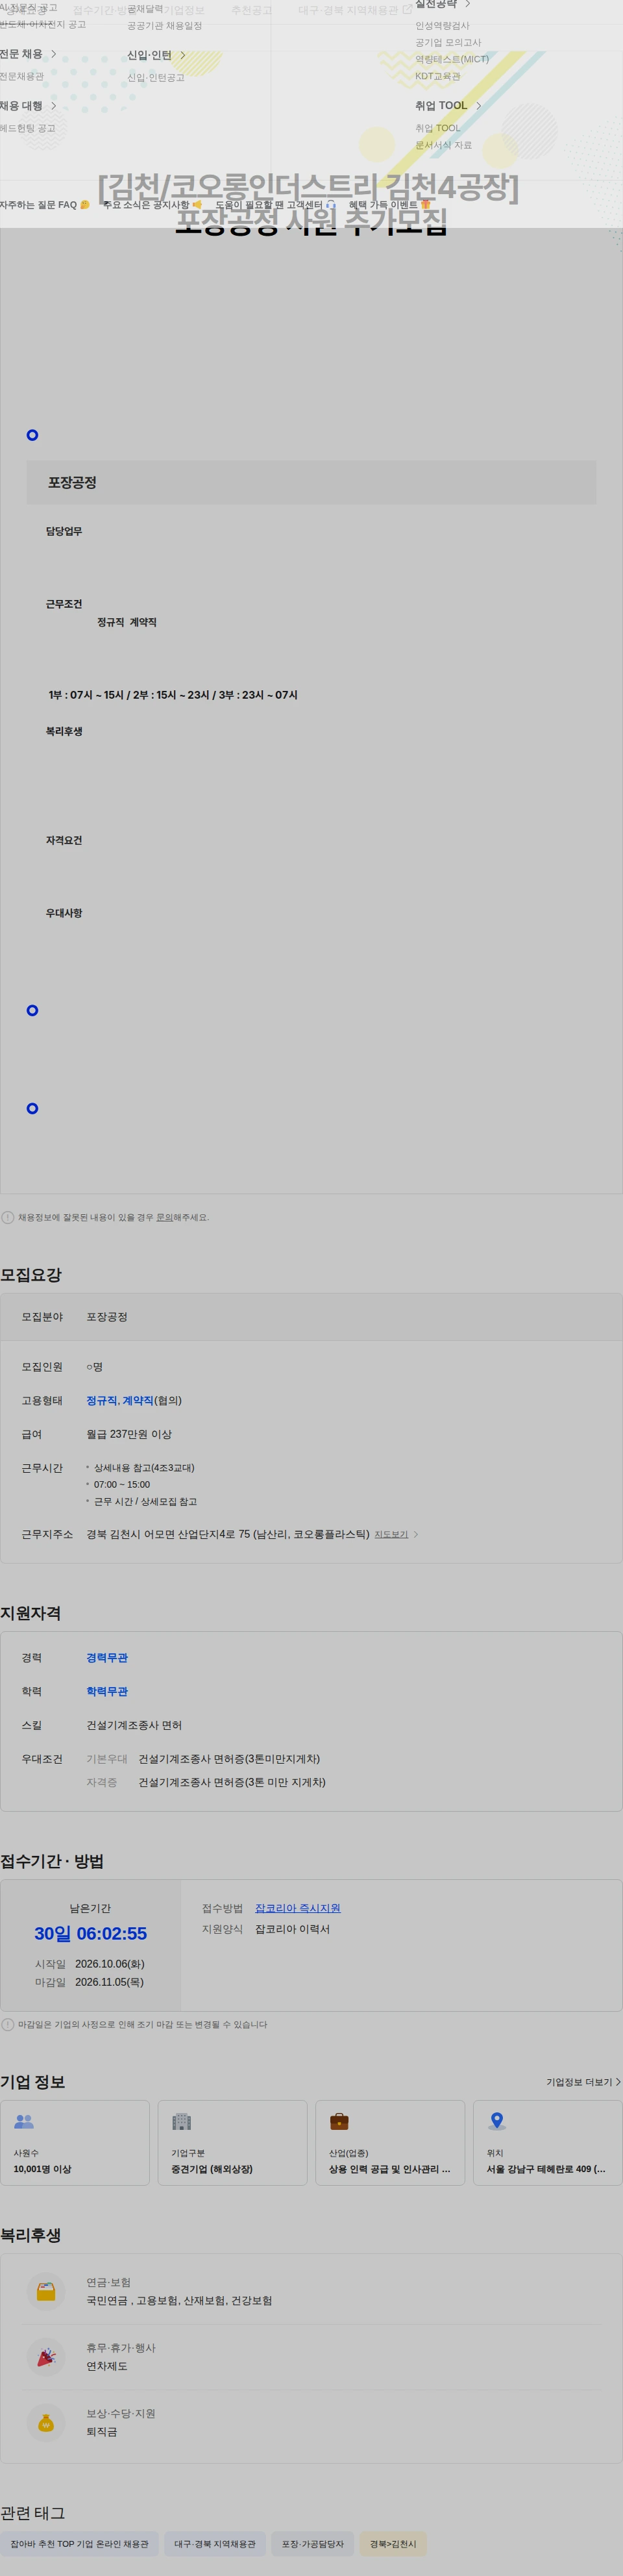This screenshot has height=2576, width=623.
Task: Click the 상용 인력 공급 및 인사관리 card
Action: [390, 2142]
